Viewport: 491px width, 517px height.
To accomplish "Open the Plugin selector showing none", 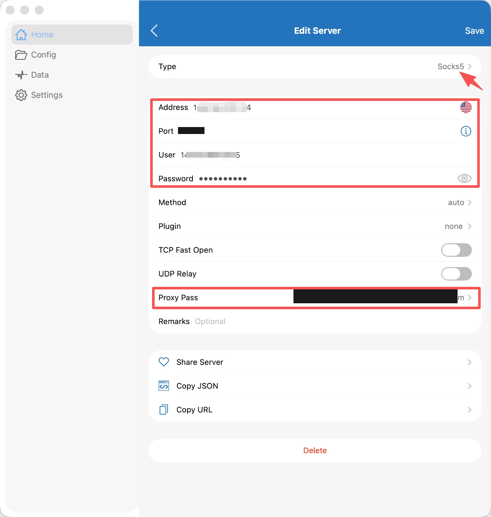I will click(315, 226).
